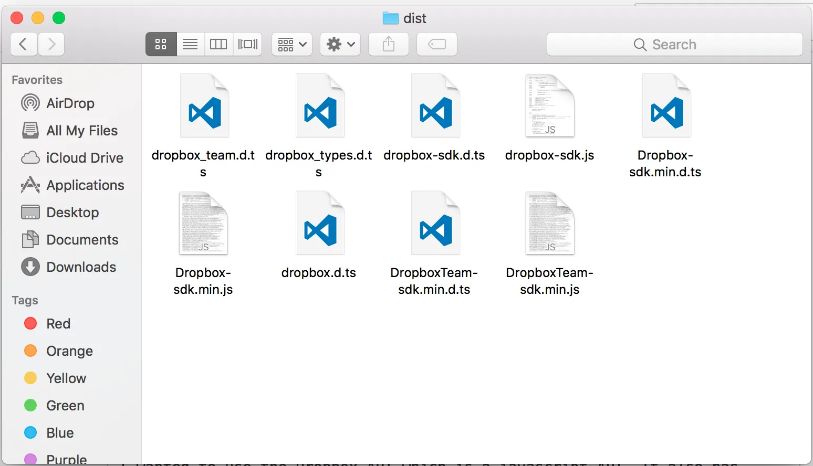The height and width of the screenshot is (466, 813).
Task: Click the Downloads arrow icon
Action: click(x=30, y=267)
